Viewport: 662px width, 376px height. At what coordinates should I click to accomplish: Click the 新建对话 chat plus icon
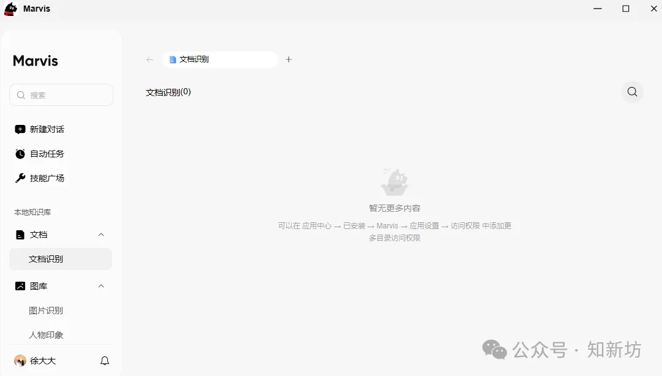tap(20, 129)
